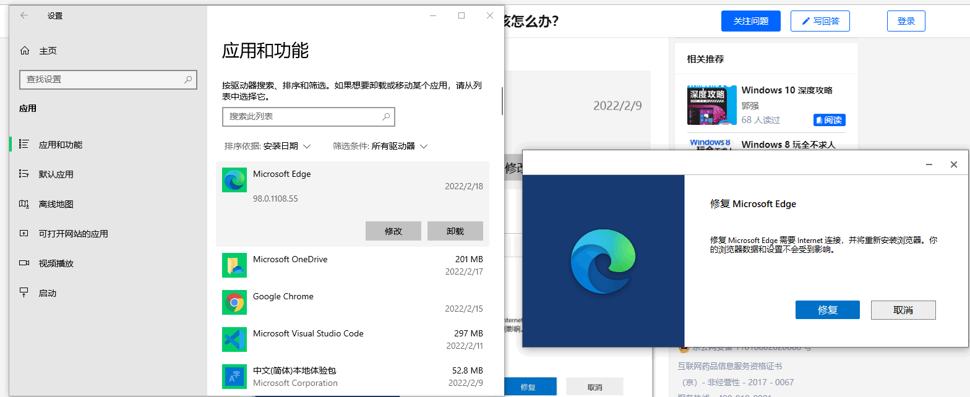Click the 视频播放 camera icon
This screenshot has width=970, height=397.
(x=24, y=263)
